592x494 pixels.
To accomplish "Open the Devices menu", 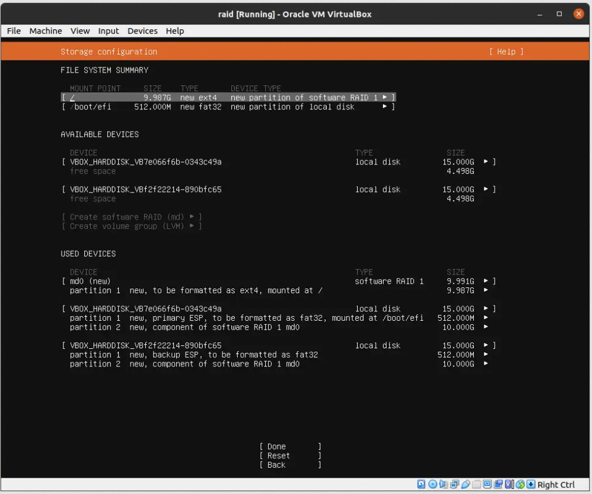I will [142, 31].
